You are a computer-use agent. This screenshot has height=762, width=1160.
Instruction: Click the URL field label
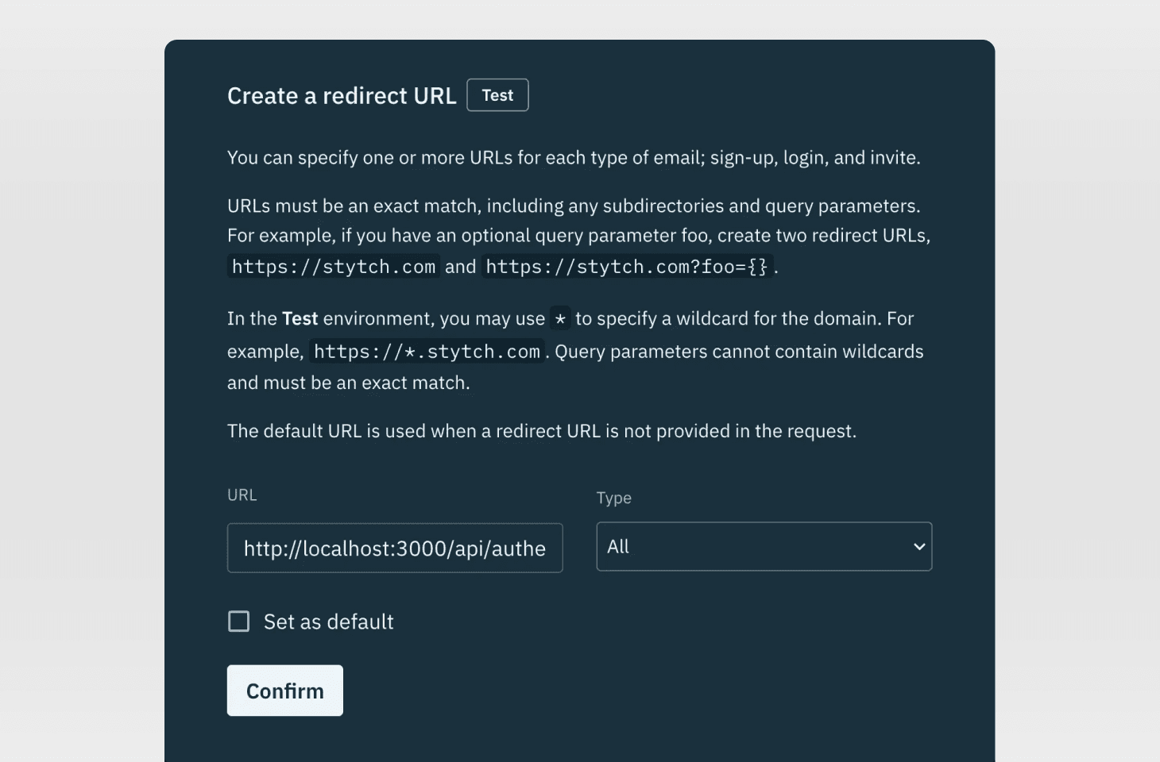(242, 495)
